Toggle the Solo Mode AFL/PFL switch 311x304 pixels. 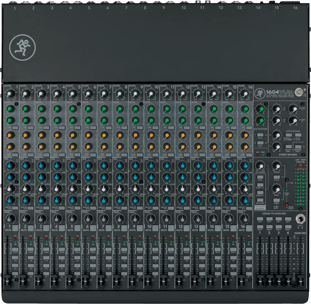point(277,200)
